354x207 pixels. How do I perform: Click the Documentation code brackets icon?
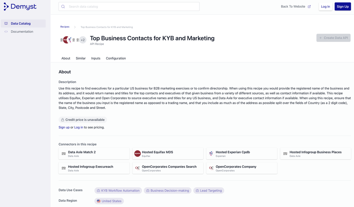click(x=6, y=32)
